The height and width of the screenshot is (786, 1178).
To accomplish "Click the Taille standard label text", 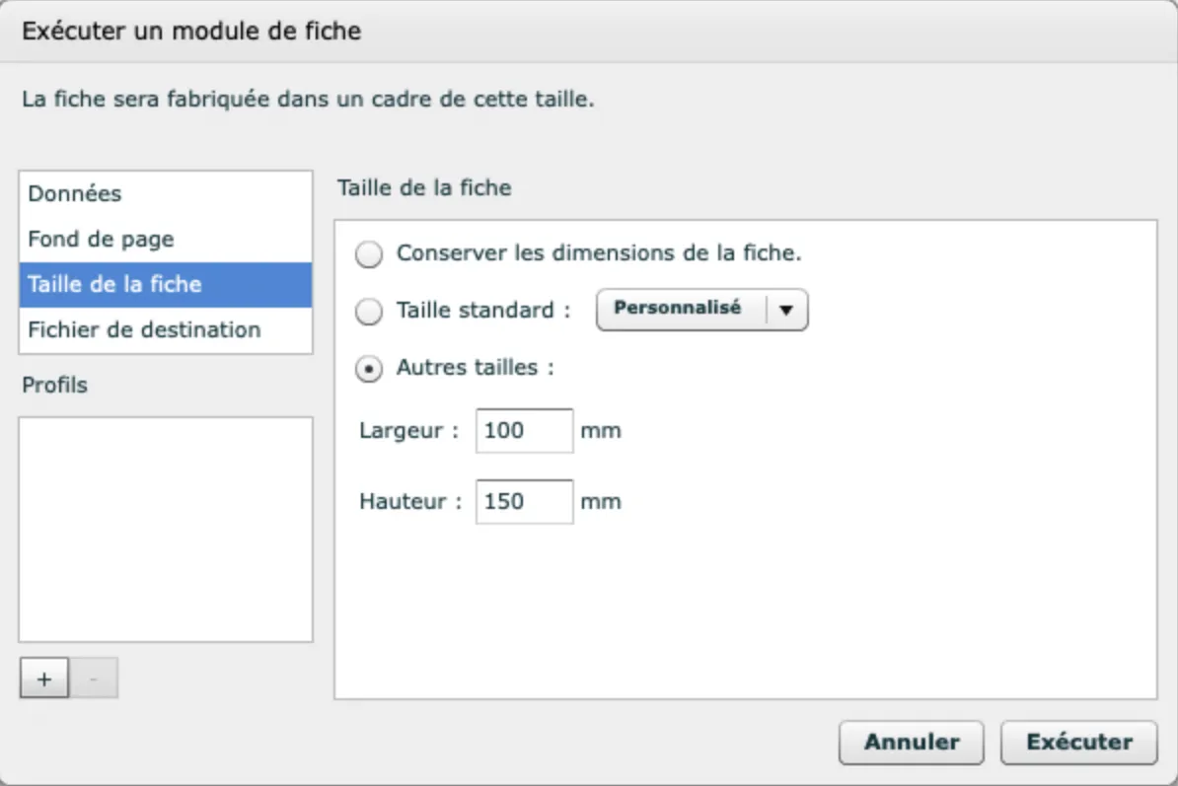I will click(x=483, y=310).
